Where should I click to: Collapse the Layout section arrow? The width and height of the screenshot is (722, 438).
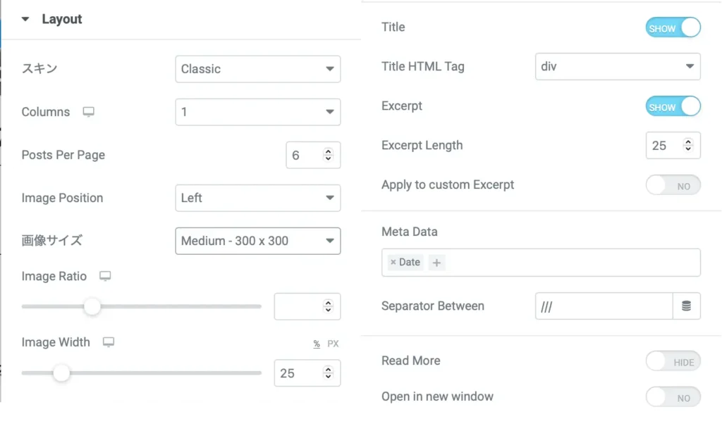(25, 19)
